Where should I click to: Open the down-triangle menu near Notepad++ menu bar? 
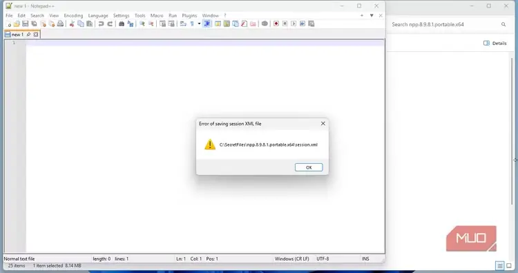click(372, 15)
